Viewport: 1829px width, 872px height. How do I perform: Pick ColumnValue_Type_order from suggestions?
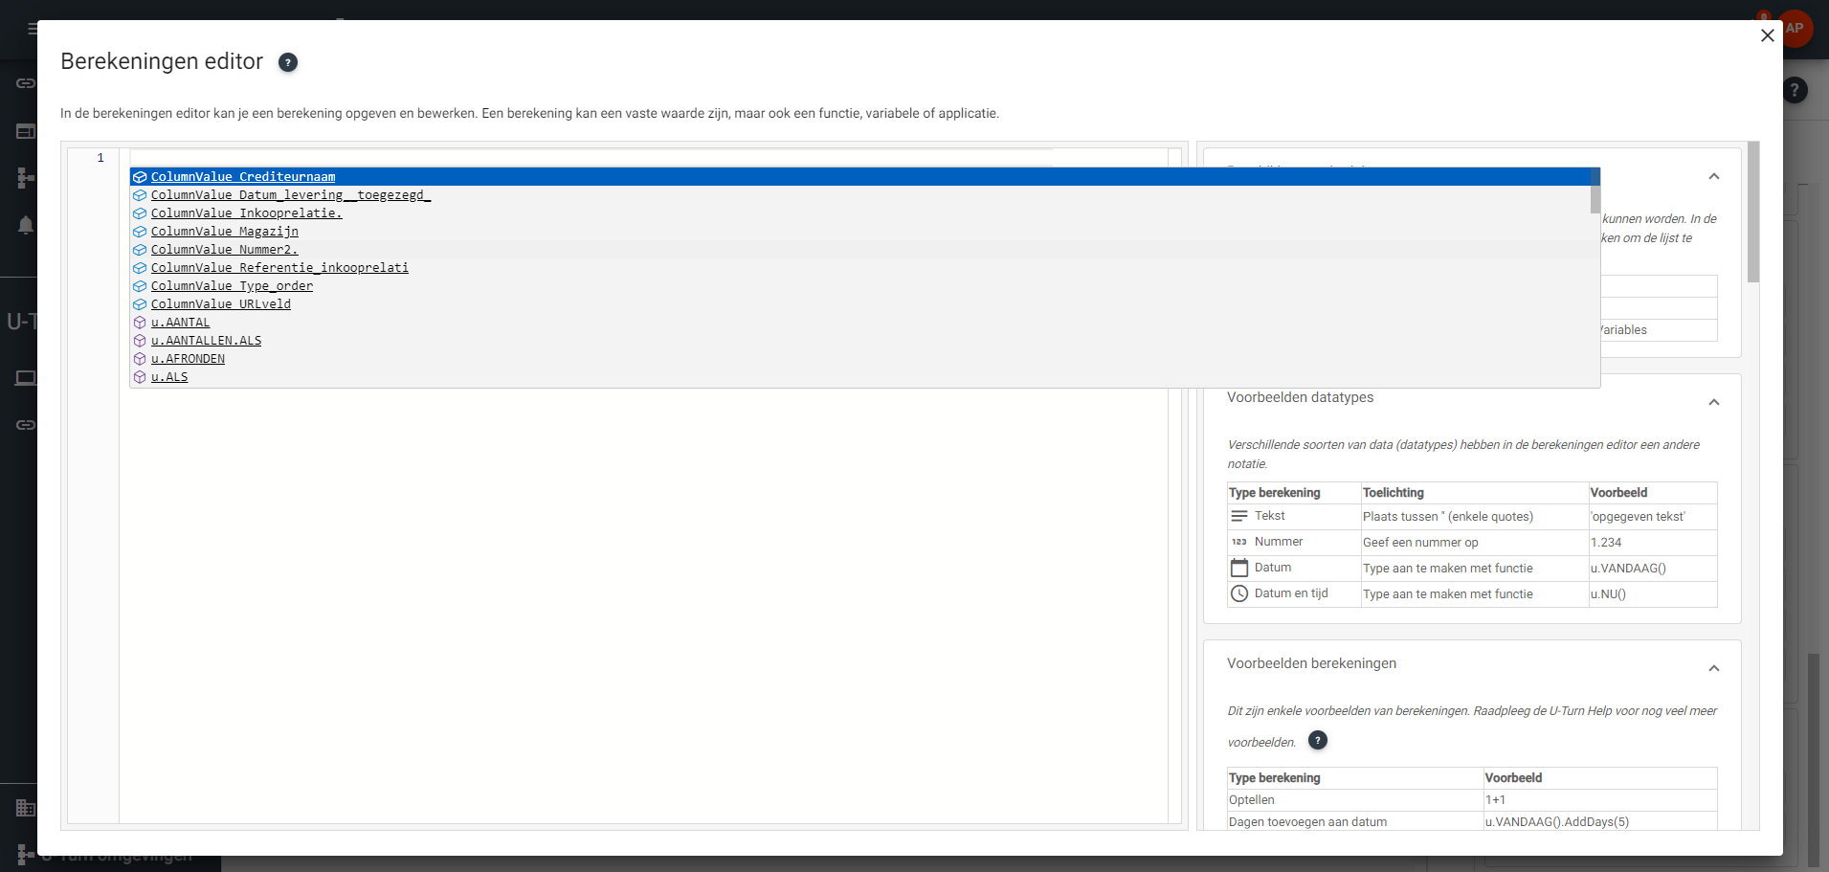pos(232,286)
